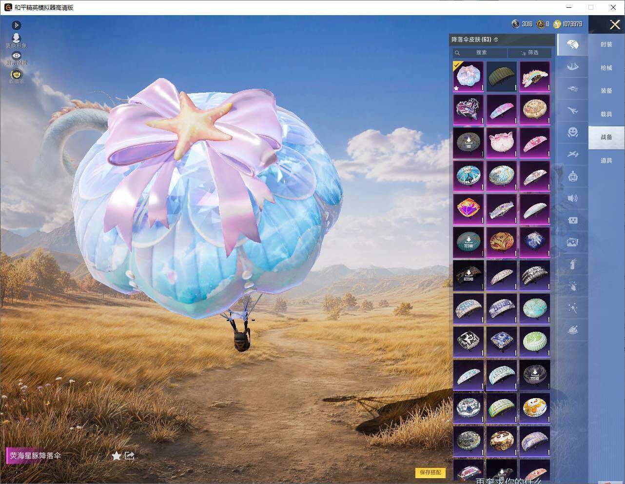Click the gold coin balance 1079979
Image resolution: width=625 pixels, height=484 pixels.
567,24
